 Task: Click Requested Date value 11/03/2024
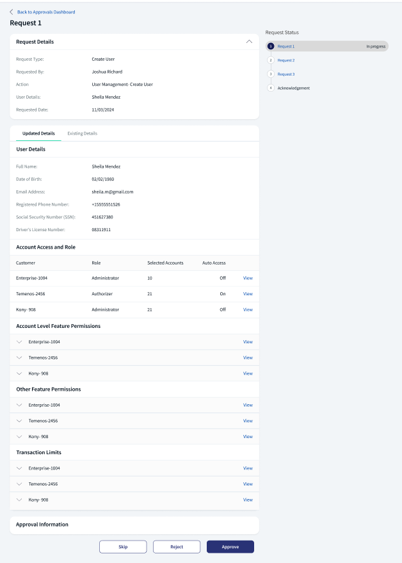pyautogui.click(x=103, y=110)
